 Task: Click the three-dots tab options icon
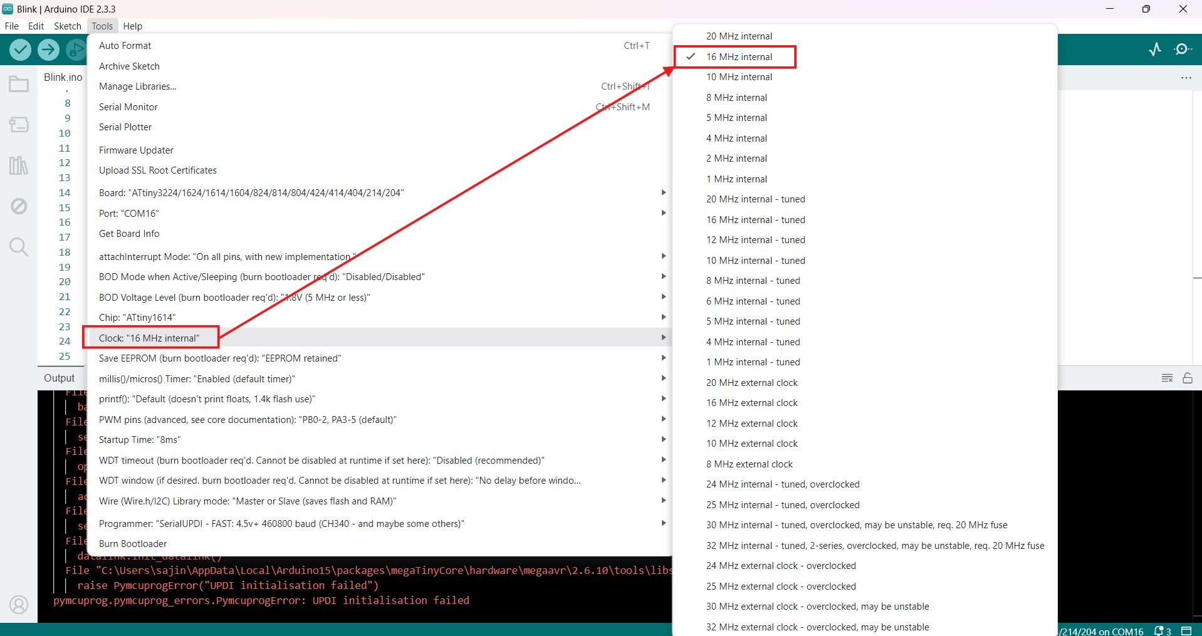point(1186,78)
